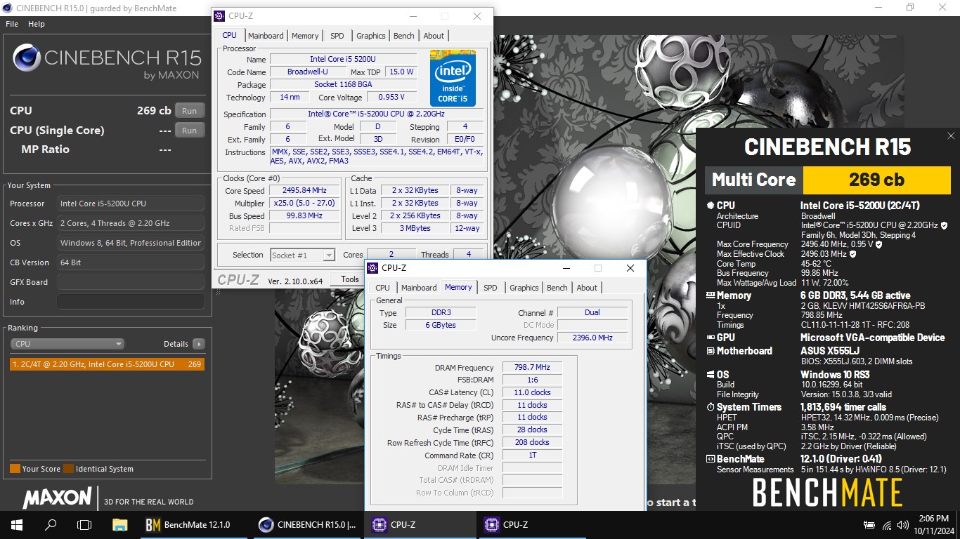Click the Windows OS icon in BenchMate panel
Viewport: 960px width, 539px height.
coord(711,375)
